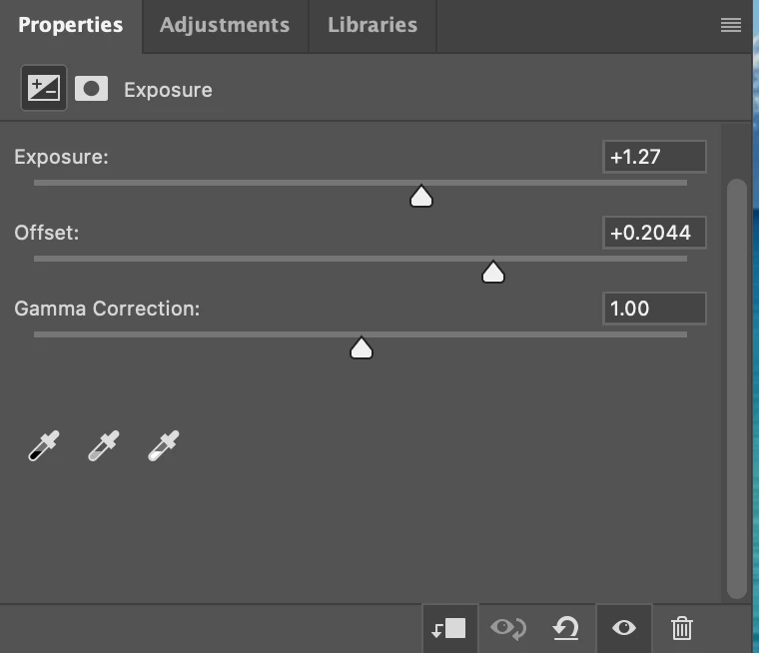Toggle layer visibility eye icon
Screen dimensions: 759x653
pos(624,628)
